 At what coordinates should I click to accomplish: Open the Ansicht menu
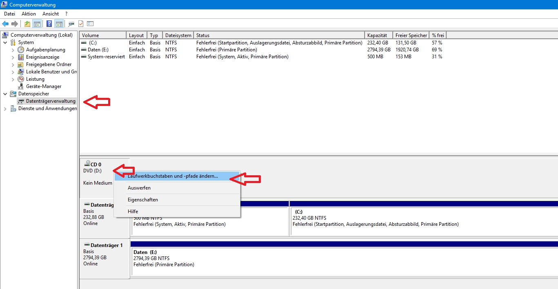[51, 14]
